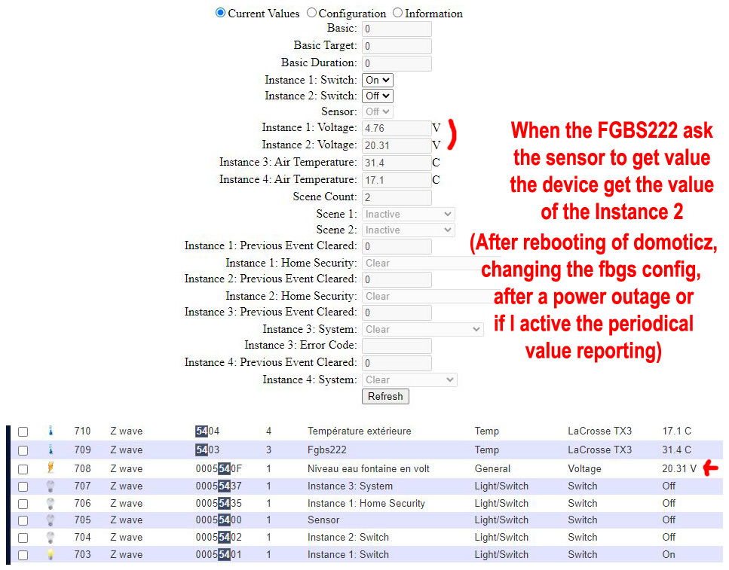This screenshot has width=729, height=570.
Task: Click device ID '5404'
Action: point(207,431)
